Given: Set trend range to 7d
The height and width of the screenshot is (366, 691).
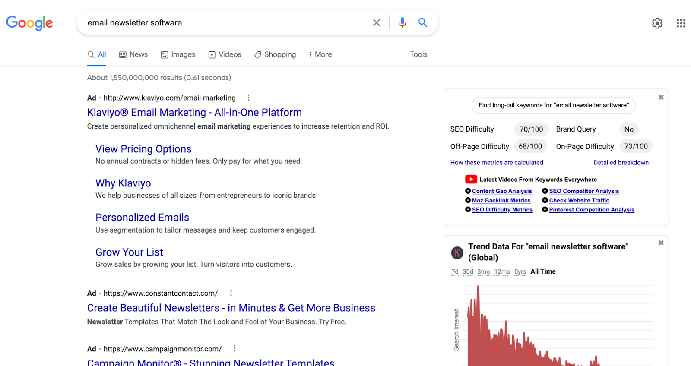Looking at the screenshot, I should pos(455,271).
